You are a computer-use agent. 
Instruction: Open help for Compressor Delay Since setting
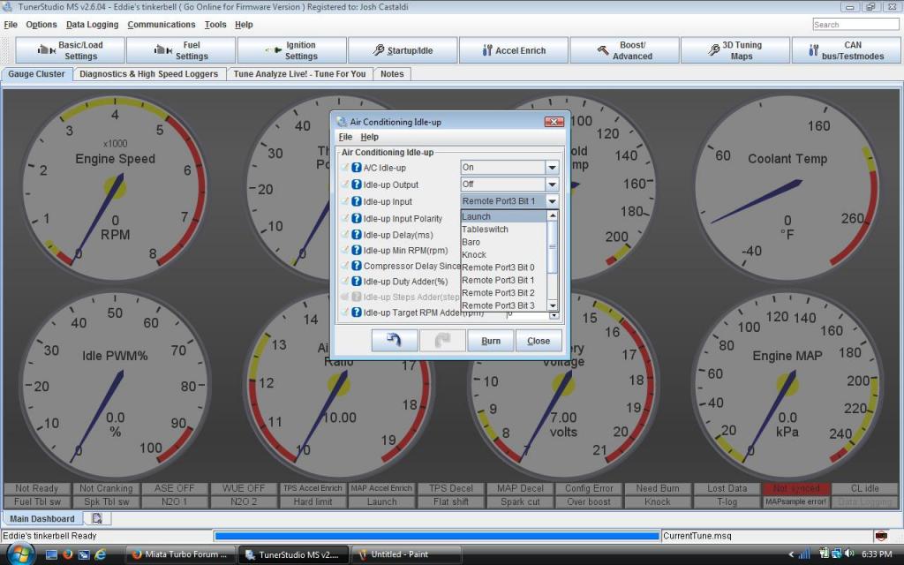pos(357,266)
